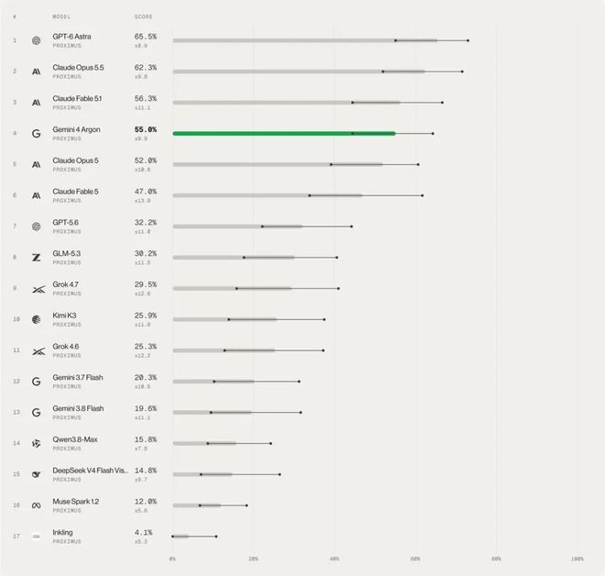The width and height of the screenshot is (605, 576).
Task: Click the Grok 4.6 model name
Action: [66, 347]
